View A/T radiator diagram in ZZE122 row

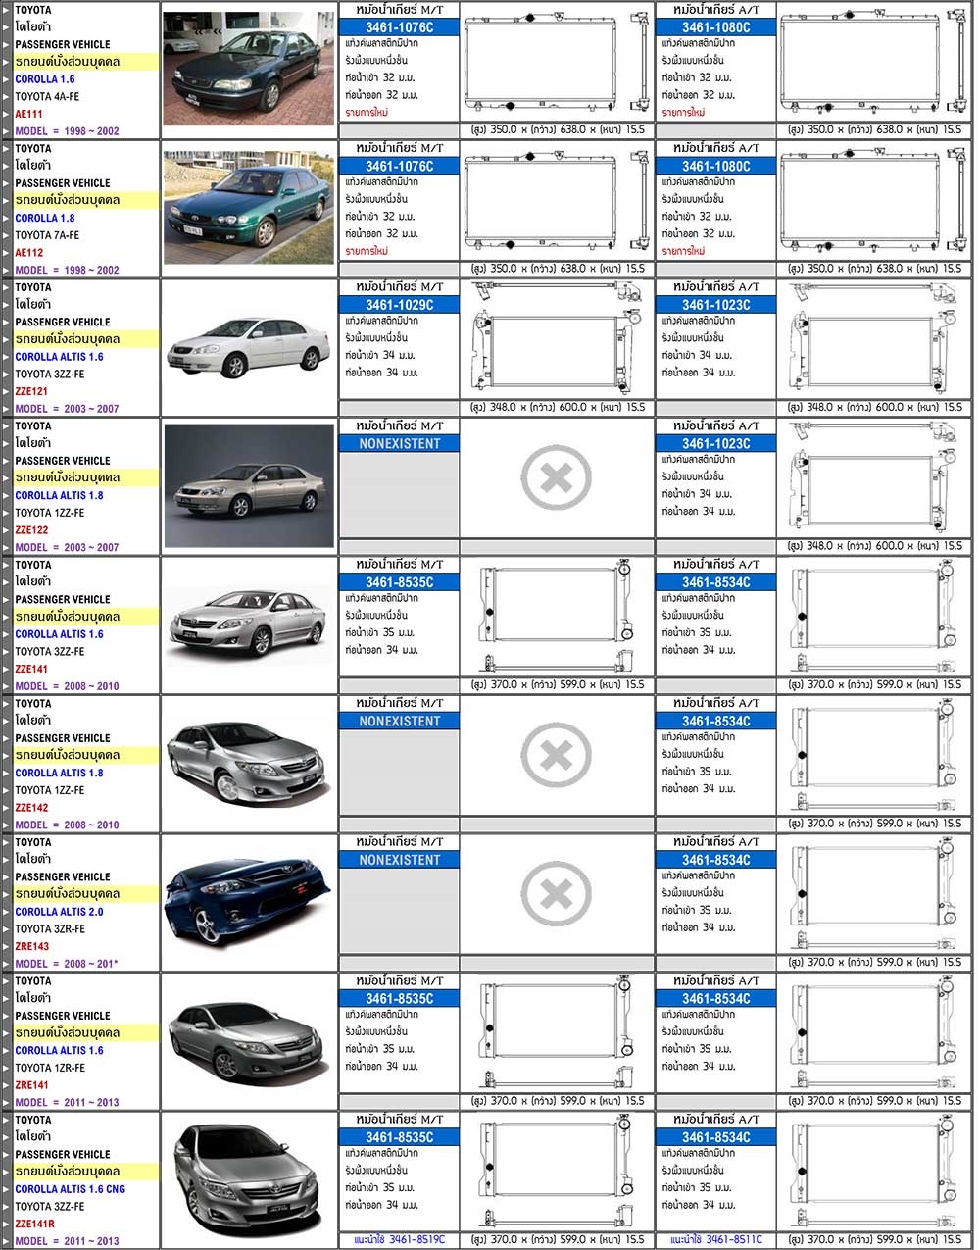(873, 479)
